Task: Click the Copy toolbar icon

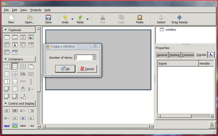Action: pos(121,17)
